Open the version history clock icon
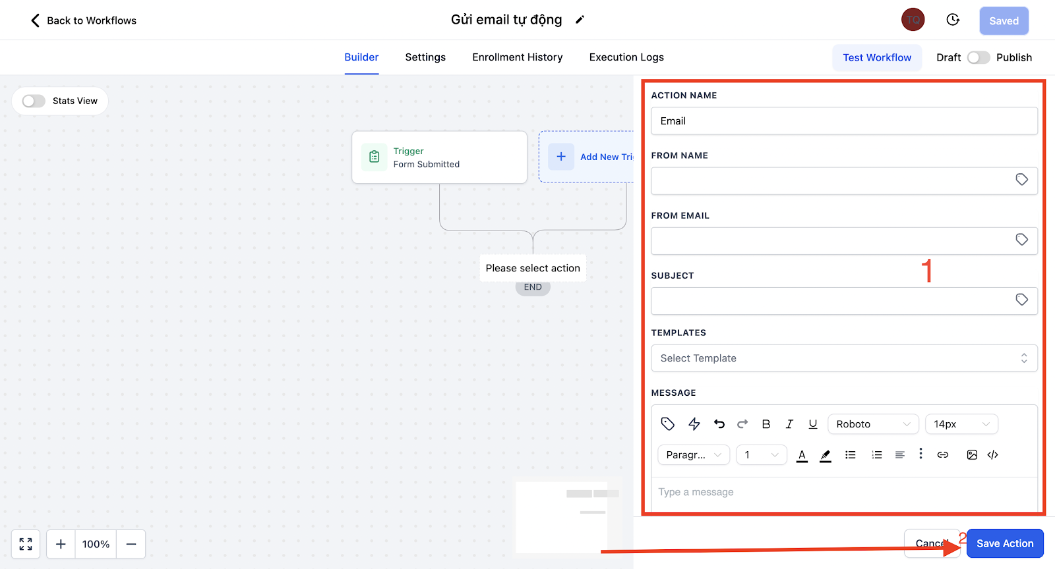1055x569 pixels. [x=953, y=20]
